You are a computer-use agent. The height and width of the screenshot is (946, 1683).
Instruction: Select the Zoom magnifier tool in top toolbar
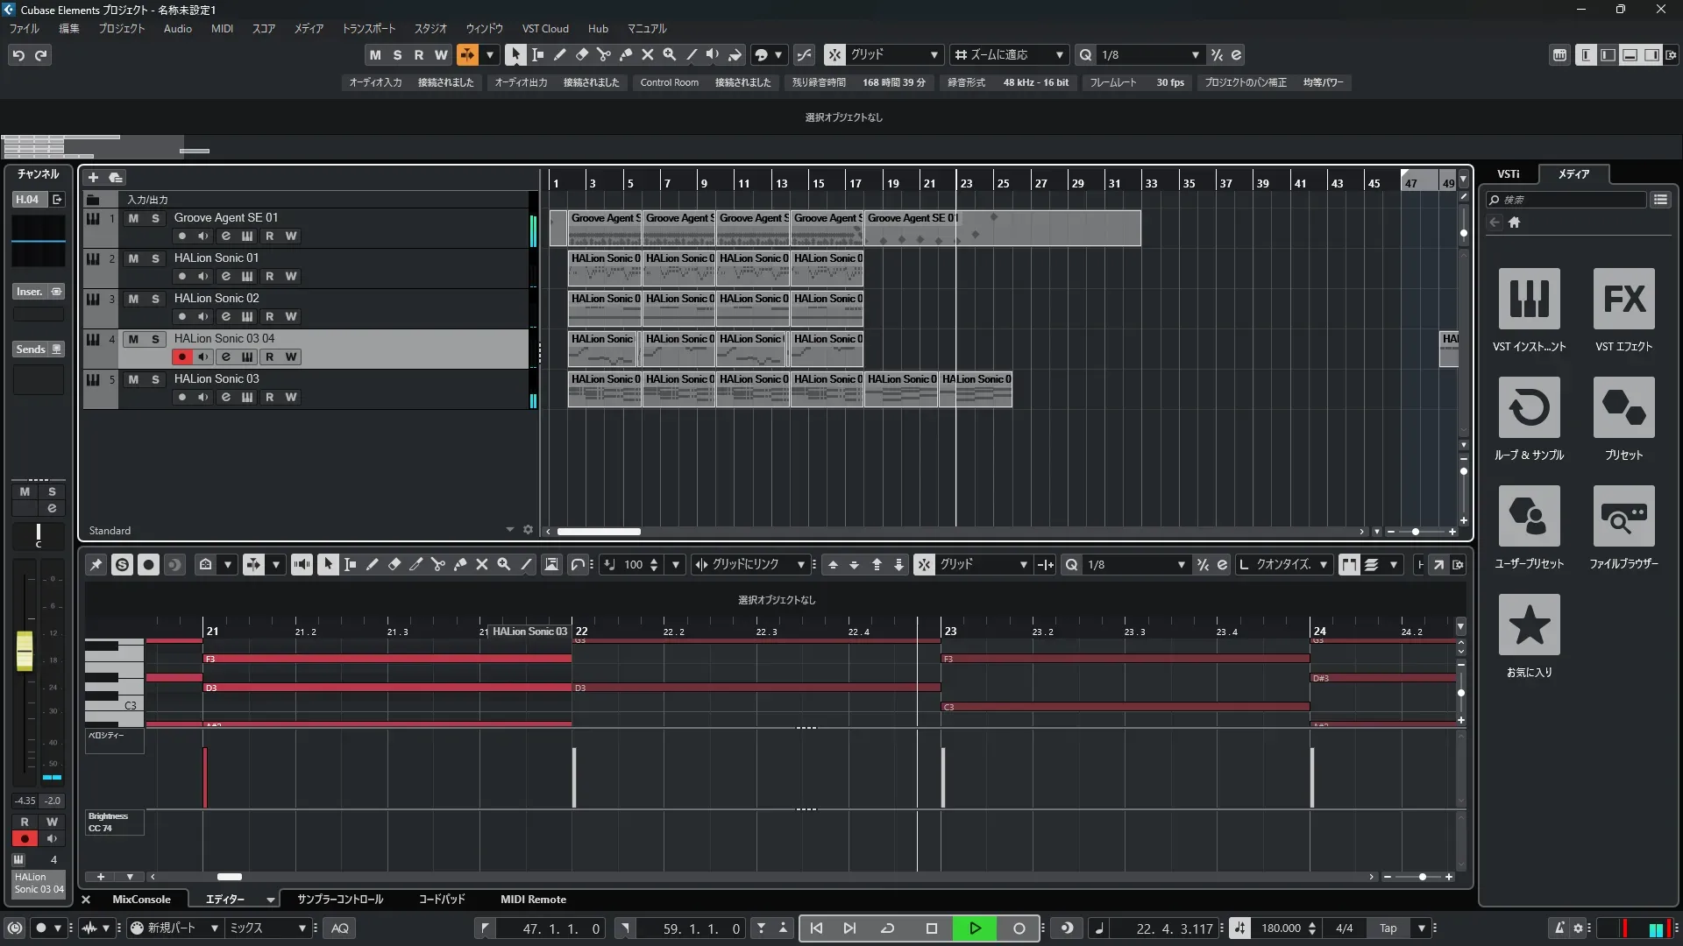click(669, 54)
